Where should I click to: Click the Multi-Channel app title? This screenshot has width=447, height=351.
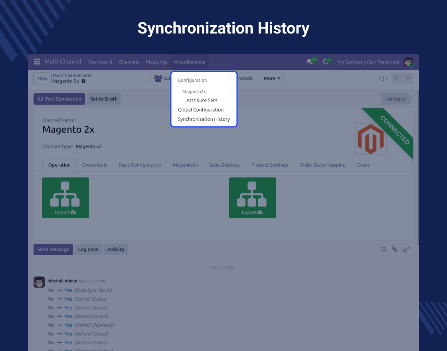point(63,61)
